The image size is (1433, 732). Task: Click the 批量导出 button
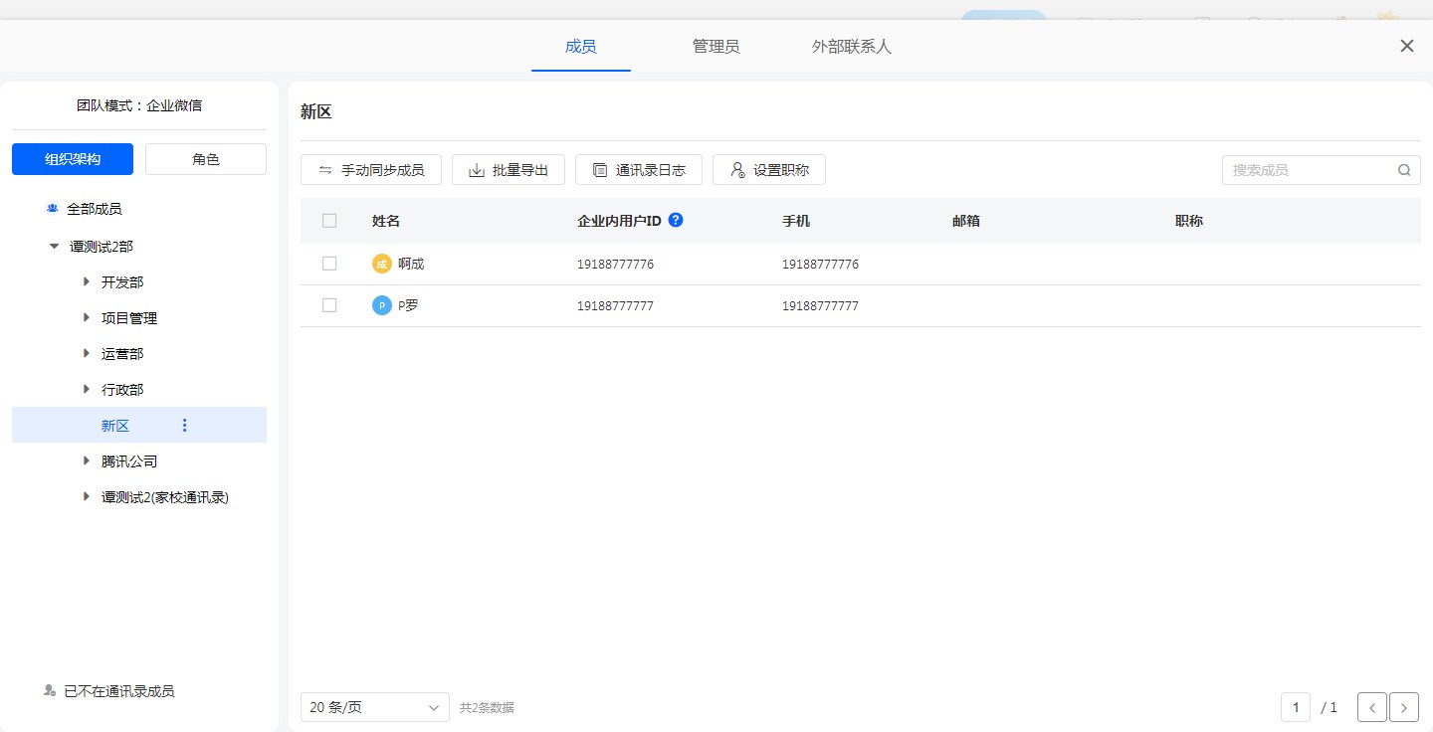pyautogui.click(x=509, y=170)
